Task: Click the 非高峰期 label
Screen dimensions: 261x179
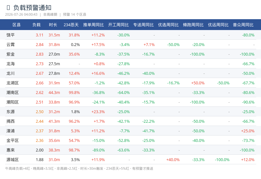Action: coord(50,14)
